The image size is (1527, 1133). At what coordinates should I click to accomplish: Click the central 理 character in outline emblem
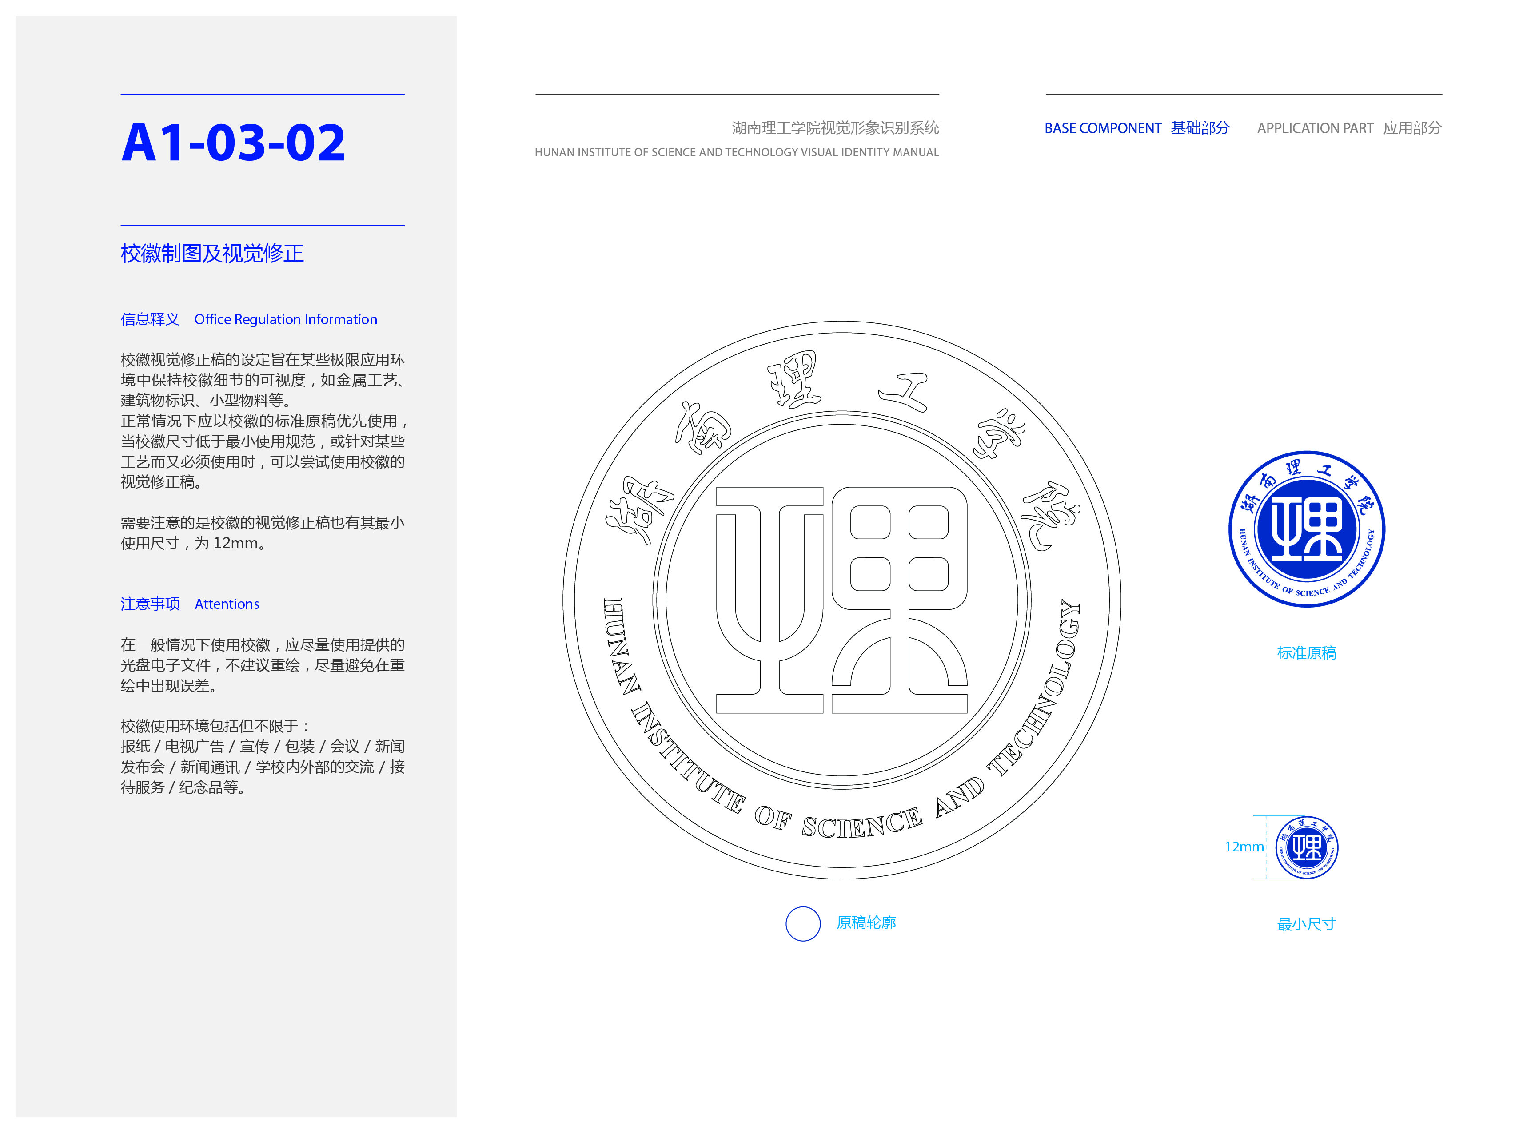(842, 600)
